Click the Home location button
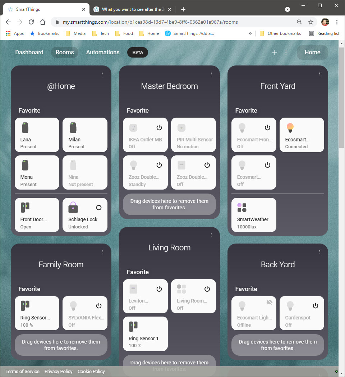The height and width of the screenshot is (377, 345). tap(312, 53)
